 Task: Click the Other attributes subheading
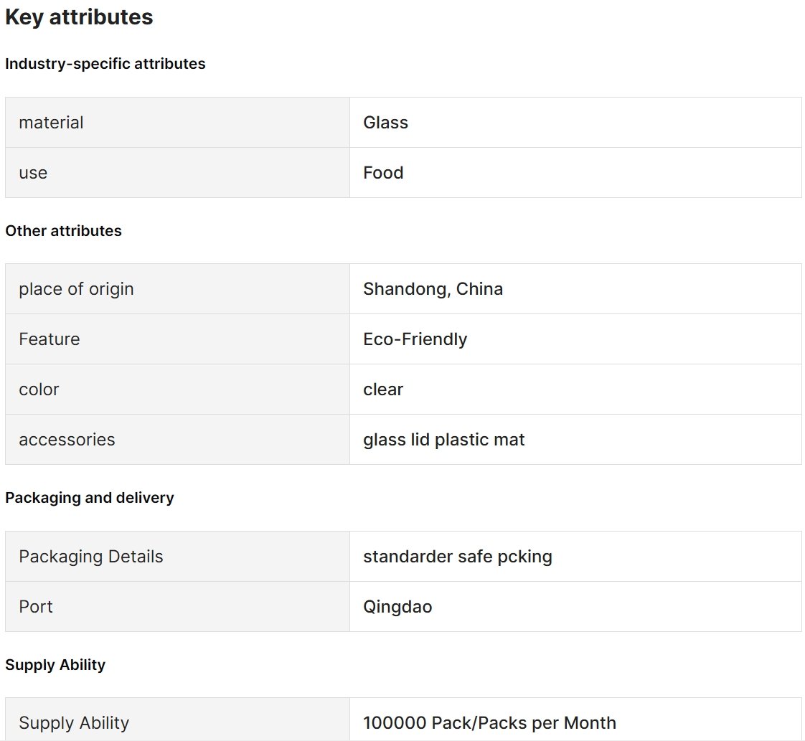click(x=64, y=231)
